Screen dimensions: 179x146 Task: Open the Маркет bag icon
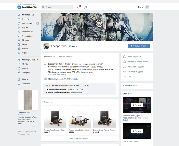tap(19, 79)
